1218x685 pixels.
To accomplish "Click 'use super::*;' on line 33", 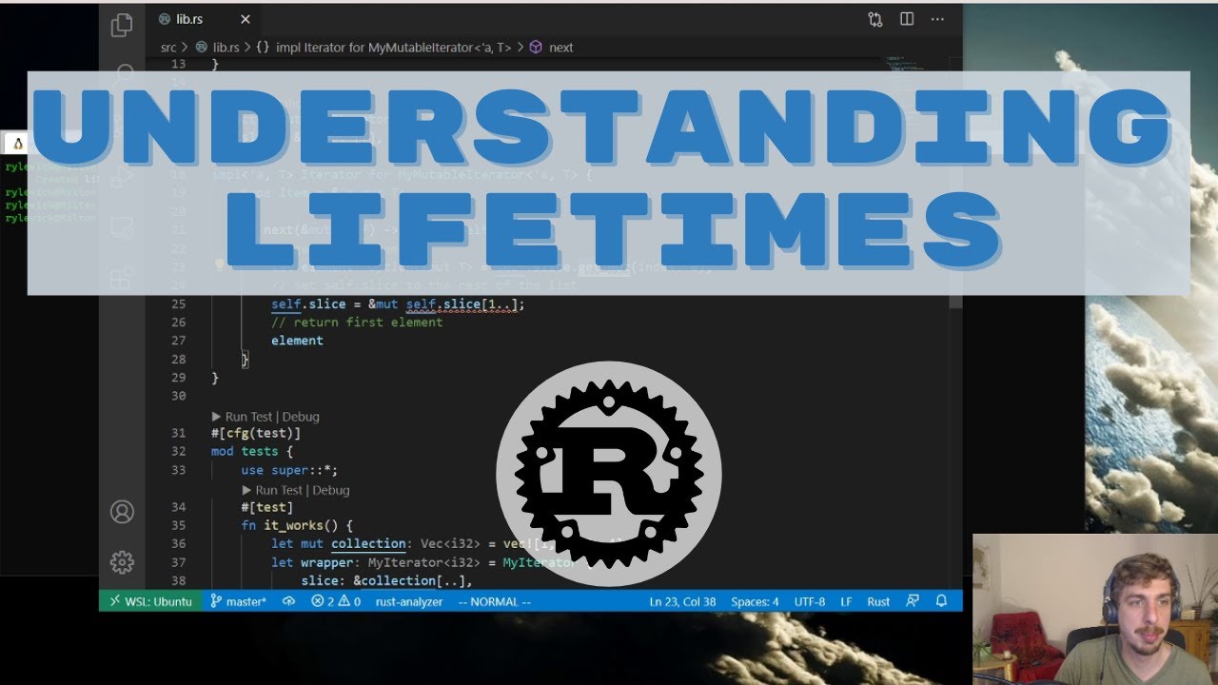I will [x=289, y=470].
